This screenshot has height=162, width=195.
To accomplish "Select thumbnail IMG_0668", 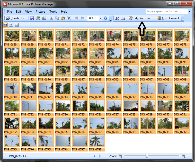I will point(12,36).
